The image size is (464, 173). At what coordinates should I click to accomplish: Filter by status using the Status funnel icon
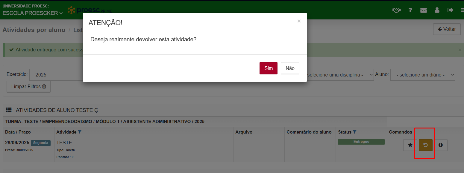(x=354, y=132)
